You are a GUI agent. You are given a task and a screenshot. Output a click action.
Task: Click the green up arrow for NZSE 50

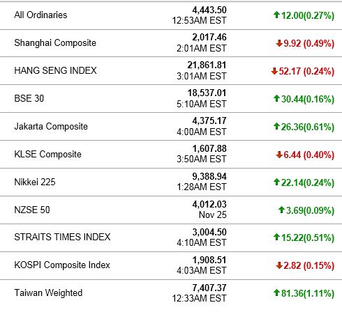click(281, 210)
